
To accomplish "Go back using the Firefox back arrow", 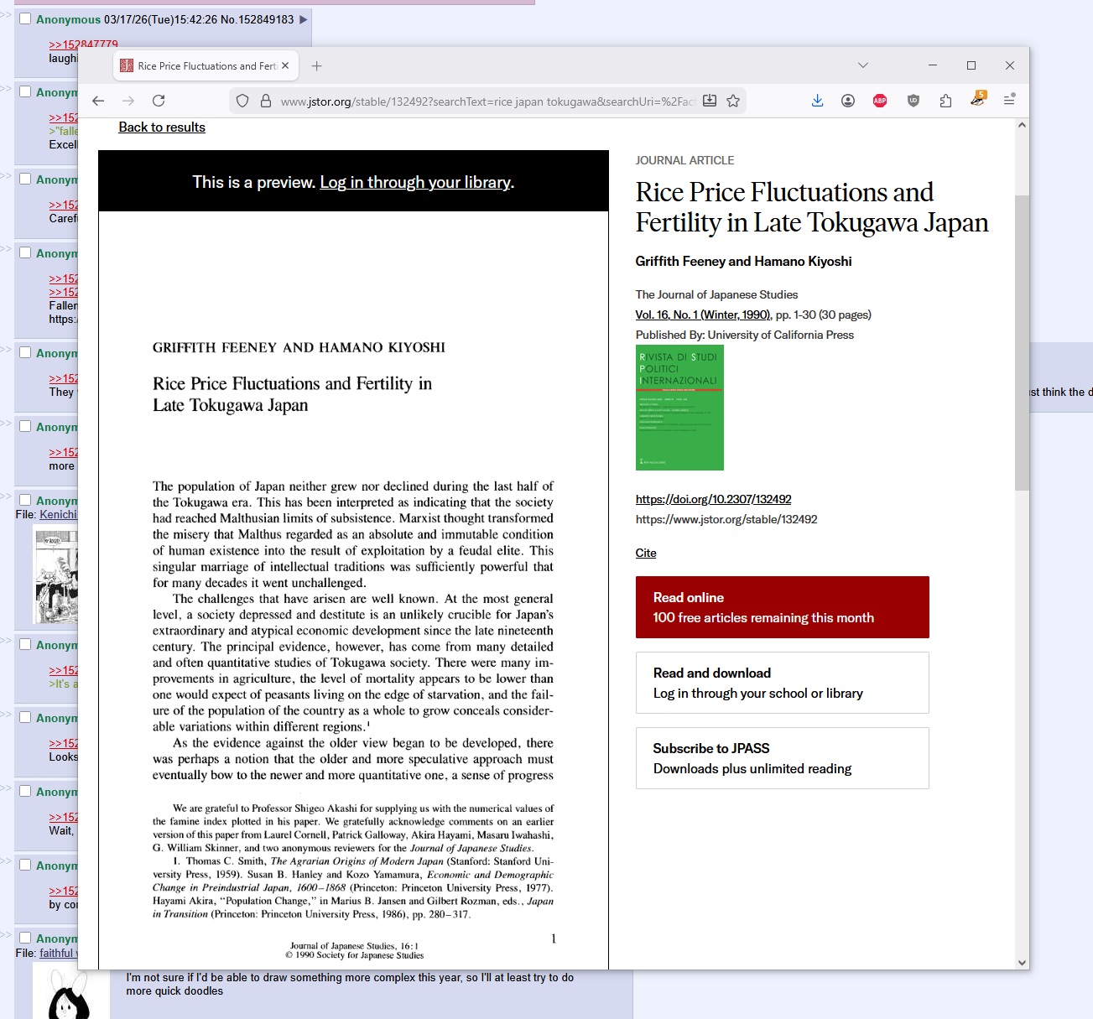I will 98,101.
